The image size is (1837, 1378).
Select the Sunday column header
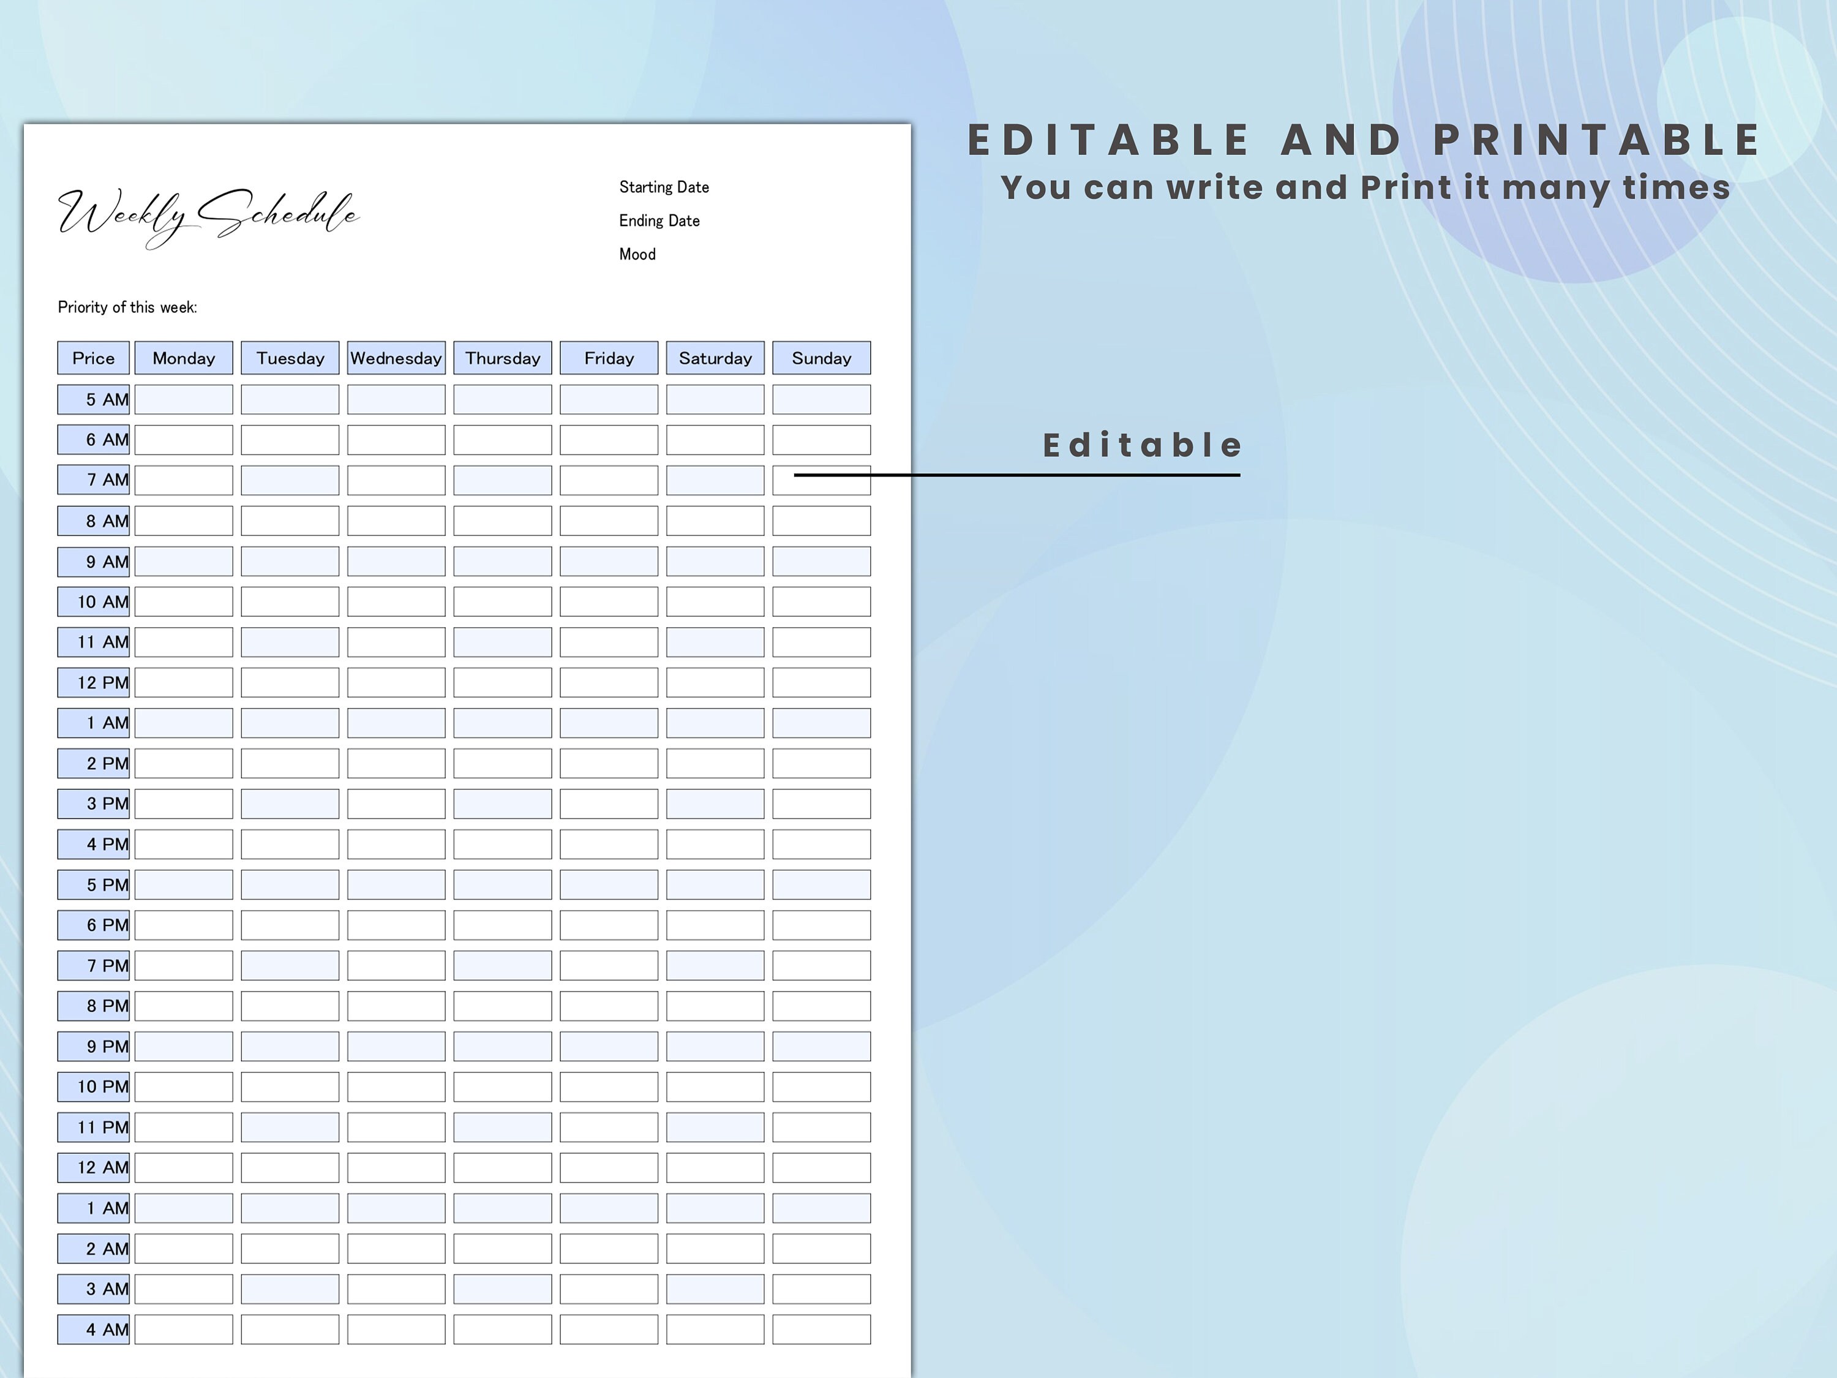pos(821,358)
